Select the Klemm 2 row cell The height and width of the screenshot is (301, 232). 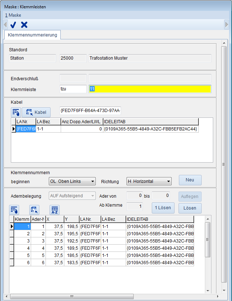coord(22,234)
